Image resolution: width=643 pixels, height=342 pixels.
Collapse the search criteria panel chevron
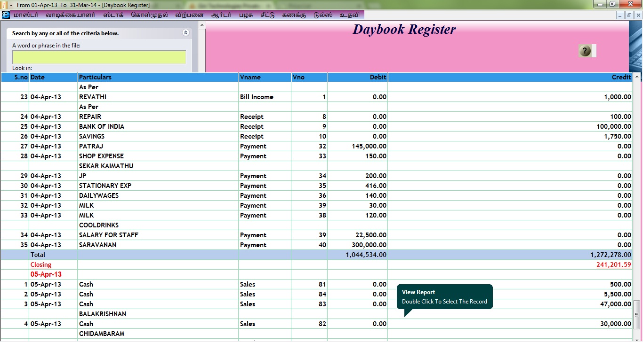coord(185,33)
